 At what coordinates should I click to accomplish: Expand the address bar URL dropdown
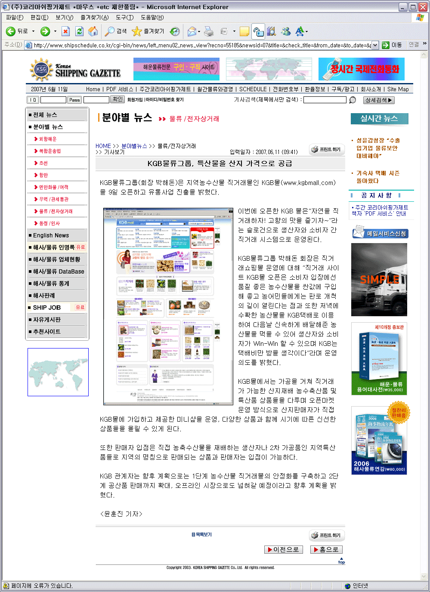point(375,45)
